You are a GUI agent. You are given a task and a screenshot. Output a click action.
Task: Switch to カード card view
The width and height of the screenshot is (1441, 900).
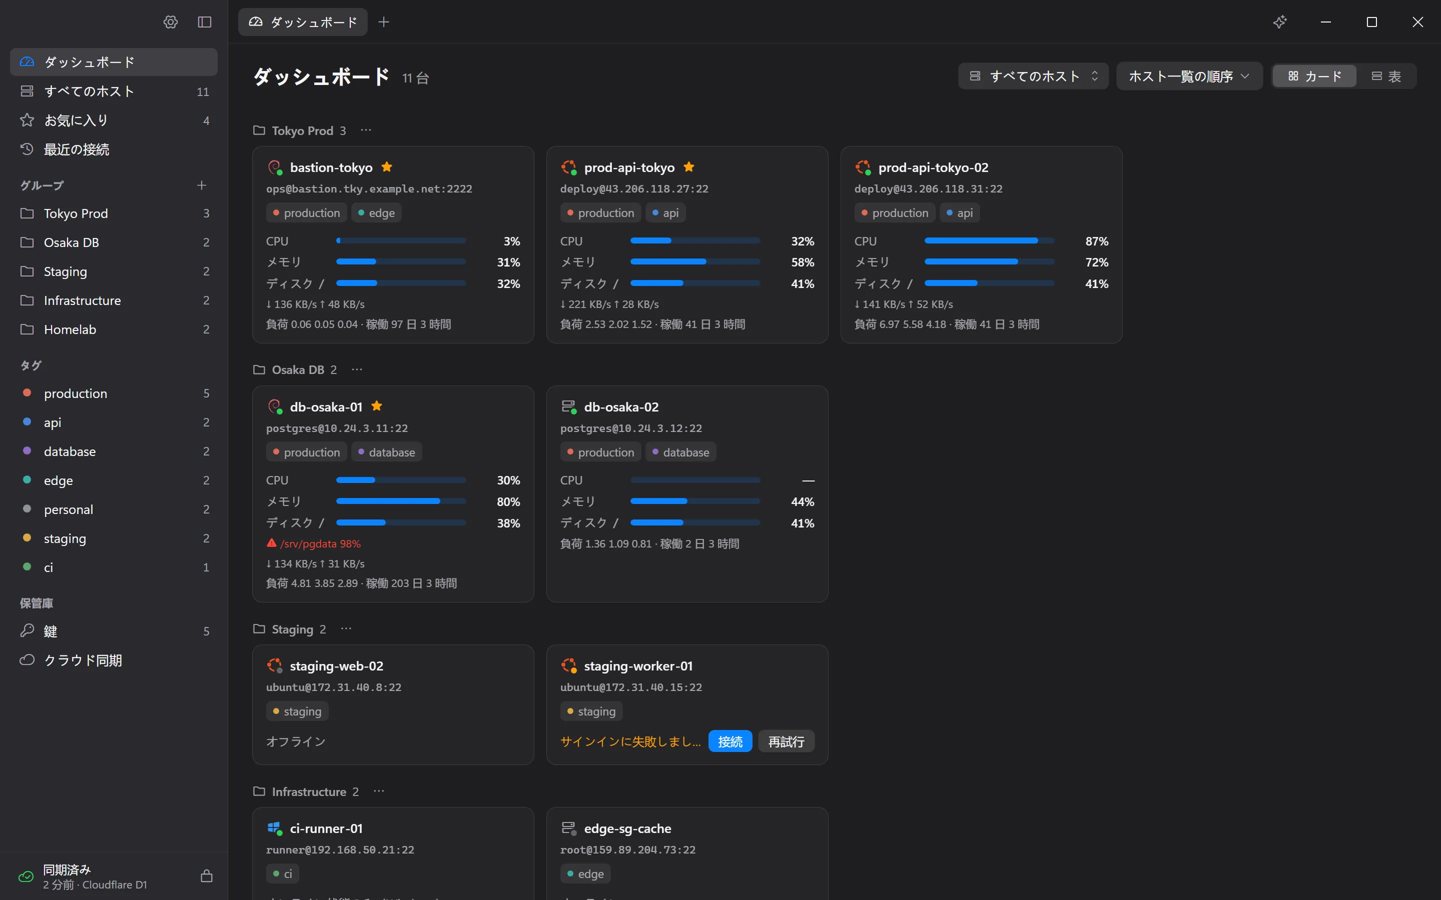click(x=1314, y=76)
